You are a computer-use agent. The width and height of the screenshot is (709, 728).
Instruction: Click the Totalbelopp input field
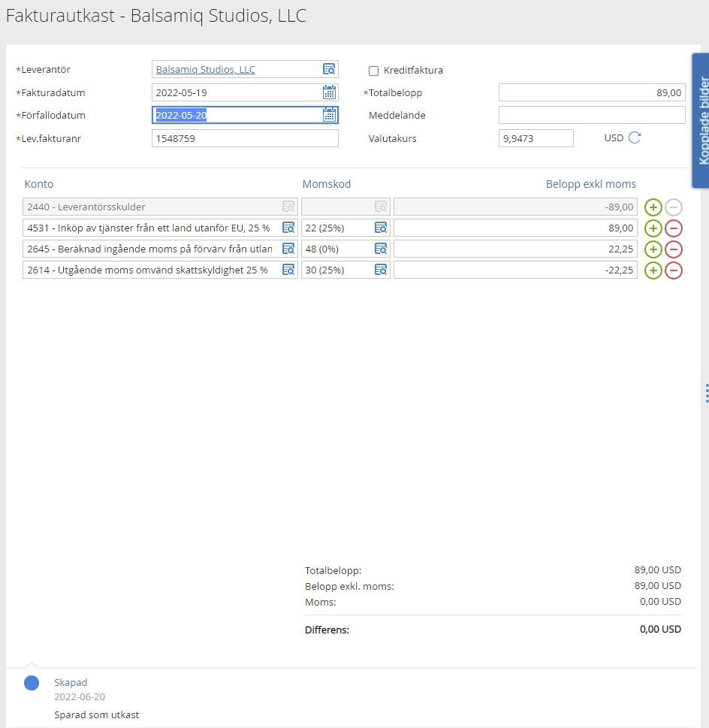tap(592, 92)
